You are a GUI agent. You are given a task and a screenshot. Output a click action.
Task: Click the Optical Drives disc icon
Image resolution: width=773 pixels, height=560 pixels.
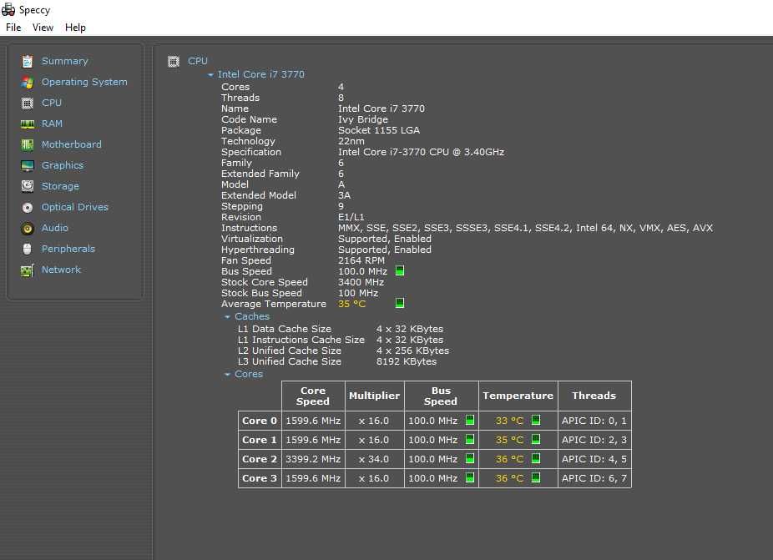click(x=28, y=208)
